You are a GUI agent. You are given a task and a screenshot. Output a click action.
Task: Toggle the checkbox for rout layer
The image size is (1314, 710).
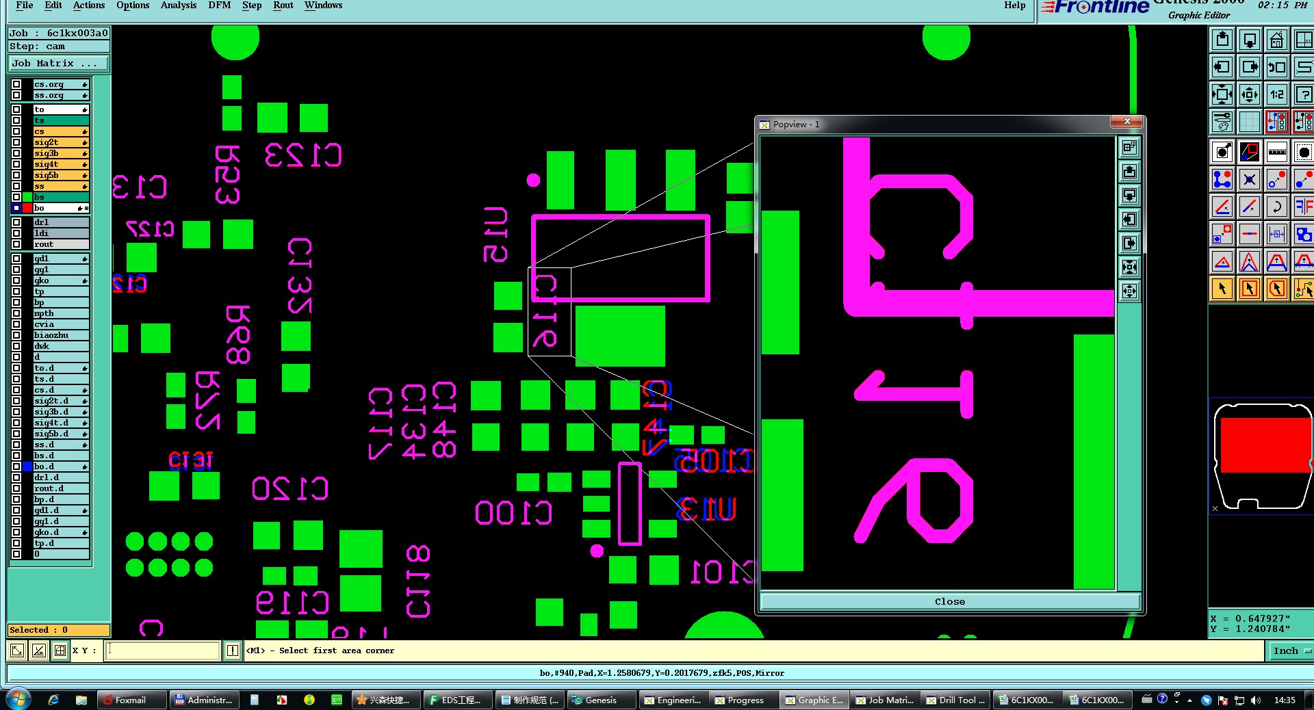16,244
